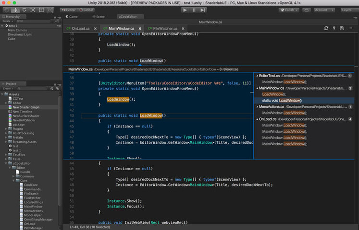Open Project Create dropdown

(8, 88)
